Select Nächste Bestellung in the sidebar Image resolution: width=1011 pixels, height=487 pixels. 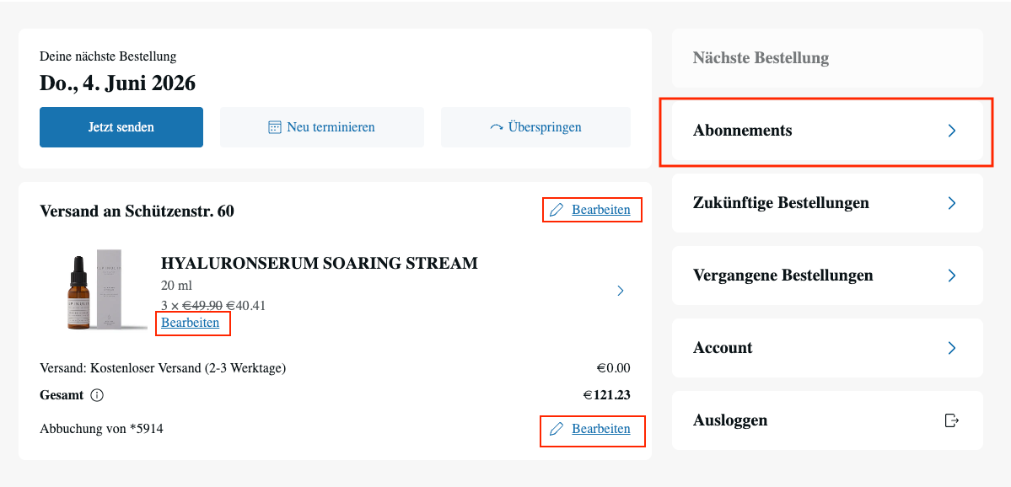761,58
